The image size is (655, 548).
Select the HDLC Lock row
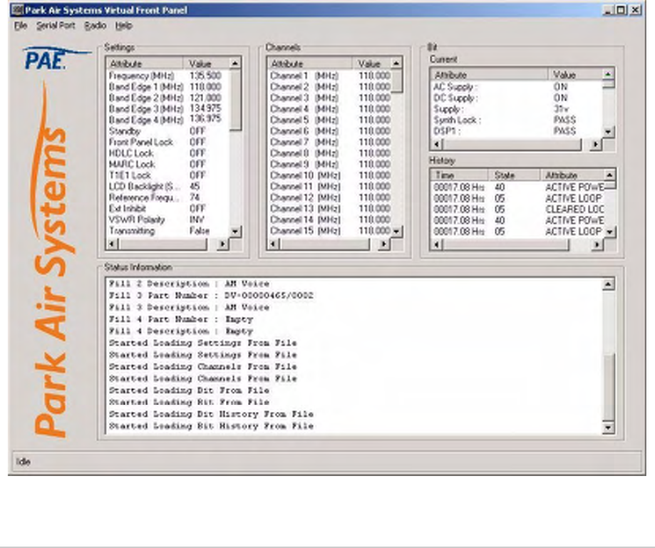point(168,153)
